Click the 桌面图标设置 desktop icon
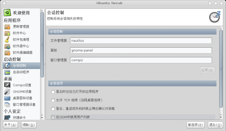Viewport: 226px width, 131px height. click(7, 98)
